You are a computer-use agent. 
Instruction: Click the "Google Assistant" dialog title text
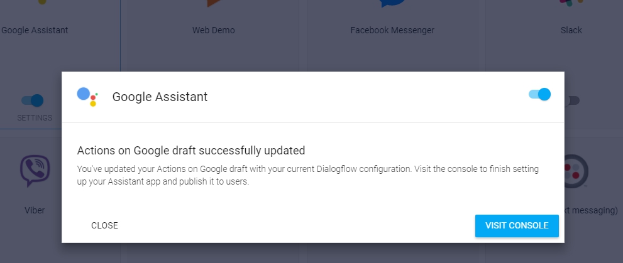pyautogui.click(x=160, y=97)
